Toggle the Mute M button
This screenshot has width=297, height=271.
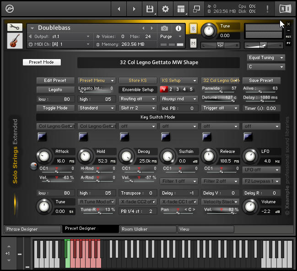coord(193,43)
